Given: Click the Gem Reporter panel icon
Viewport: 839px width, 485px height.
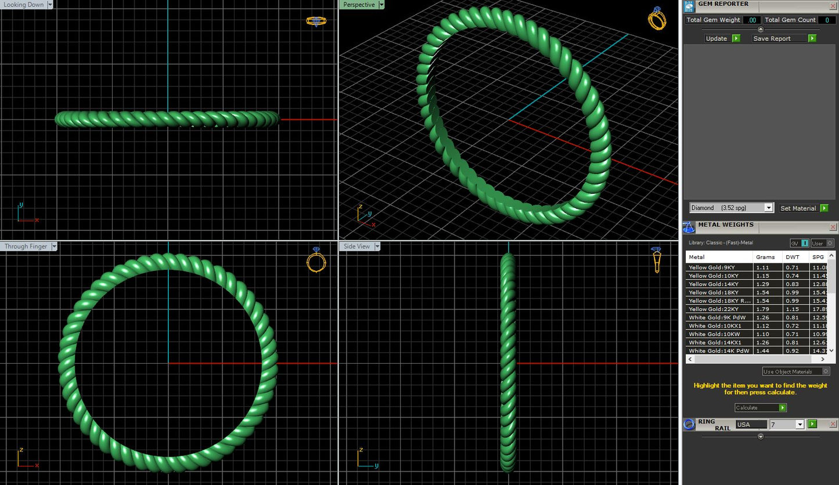Looking at the screenshot, I should coord(689,6).
